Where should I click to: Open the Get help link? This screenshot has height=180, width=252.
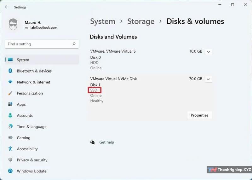tap(106, 142)
